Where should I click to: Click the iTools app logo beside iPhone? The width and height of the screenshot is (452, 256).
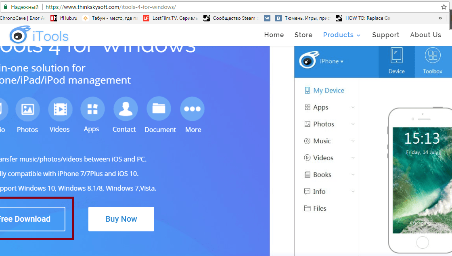click(309, 60)
